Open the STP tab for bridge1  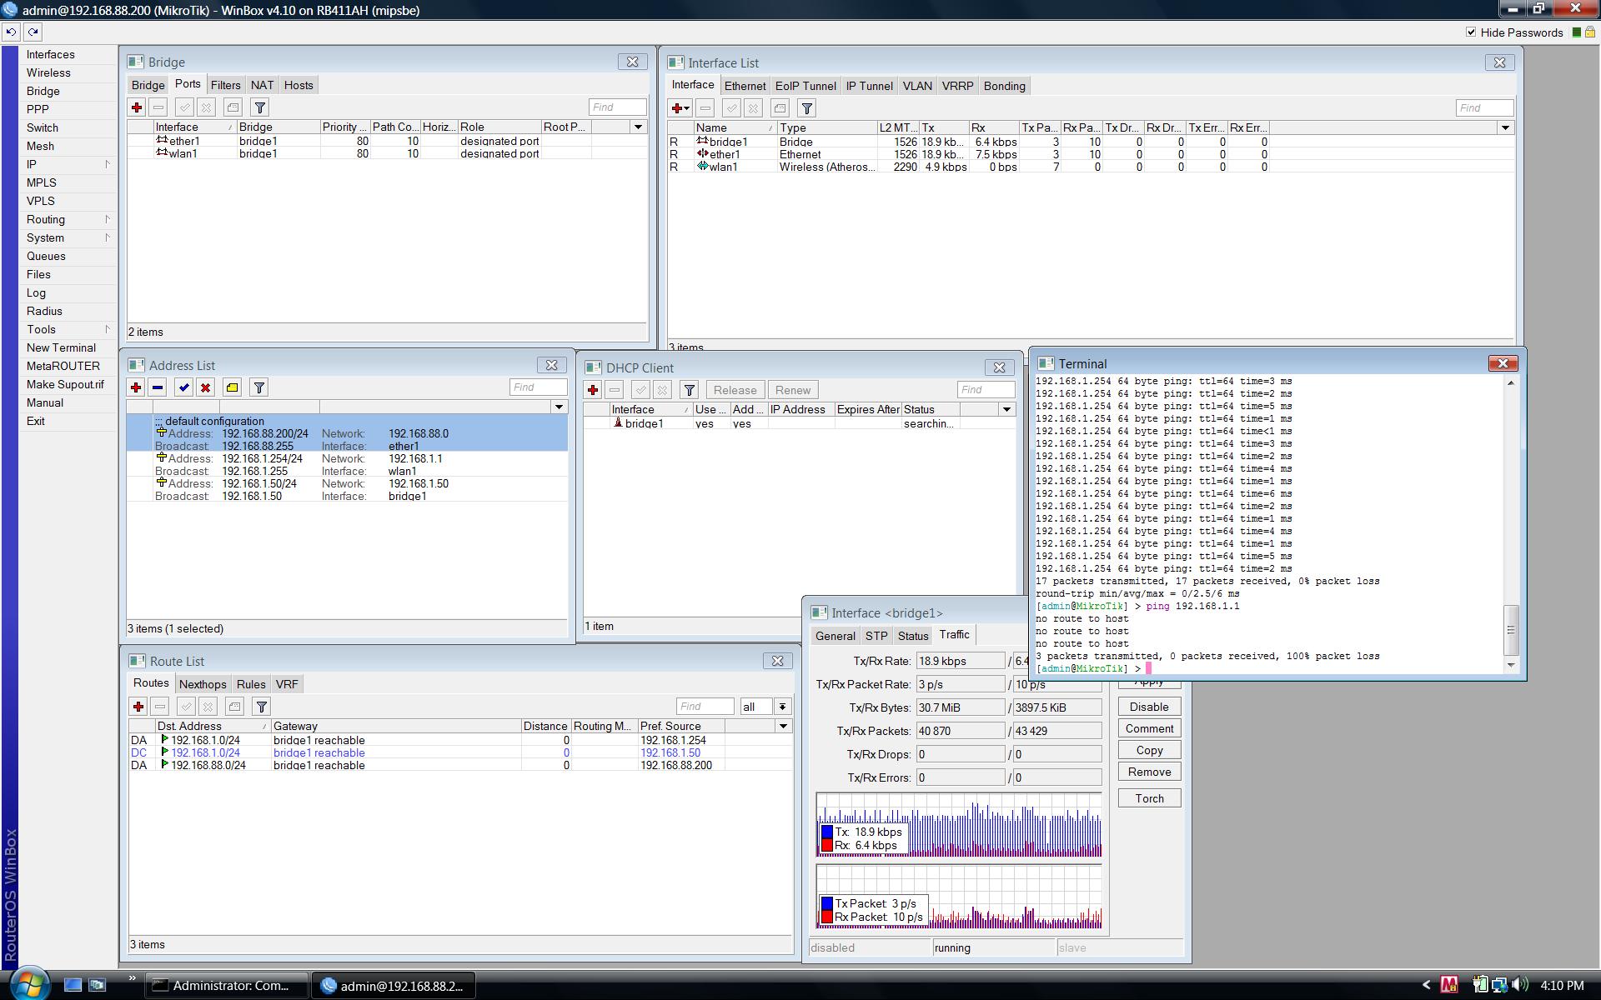tap(876, 635)
